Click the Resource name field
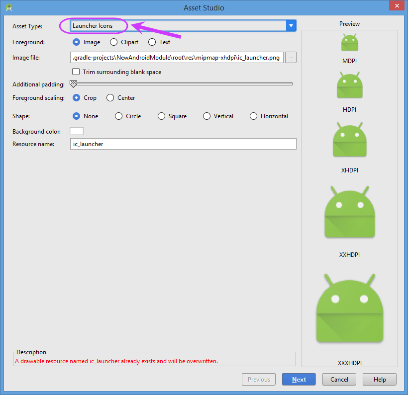Image resolution: width=408 pixels, height=395 pixels. click(183, 144)
